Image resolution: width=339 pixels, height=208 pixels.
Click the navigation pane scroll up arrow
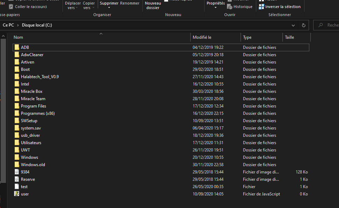(x=3, y=36)
